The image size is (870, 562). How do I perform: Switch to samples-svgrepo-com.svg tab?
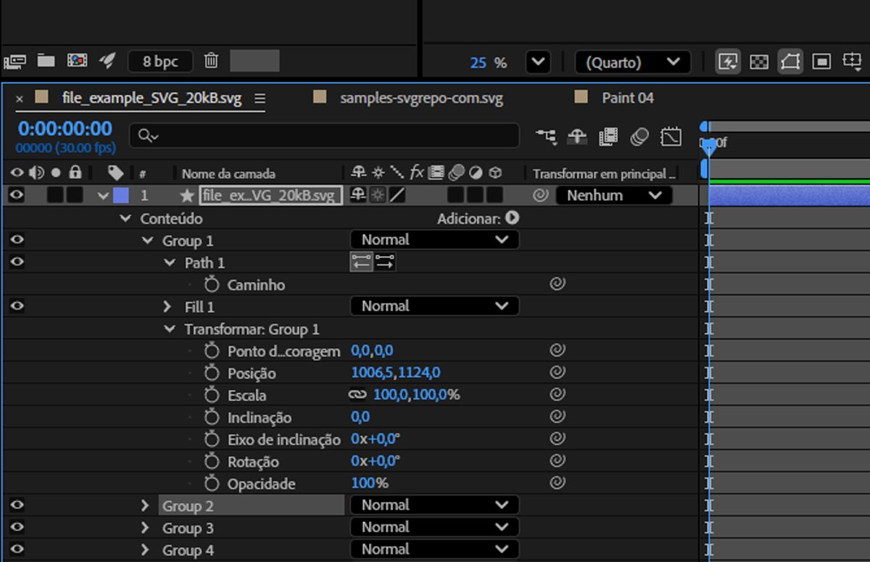[x=421, y=98]
